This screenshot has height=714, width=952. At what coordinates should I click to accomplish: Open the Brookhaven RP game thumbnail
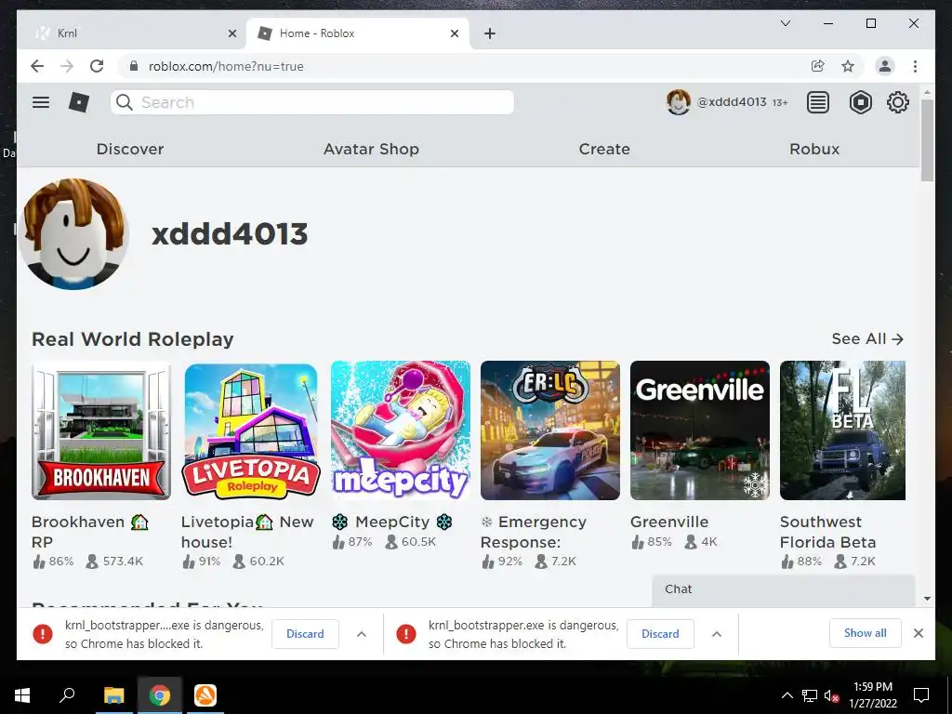tap(101, 430)
